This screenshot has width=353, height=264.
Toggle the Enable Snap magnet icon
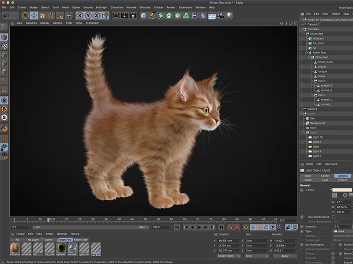coord(4,128)
